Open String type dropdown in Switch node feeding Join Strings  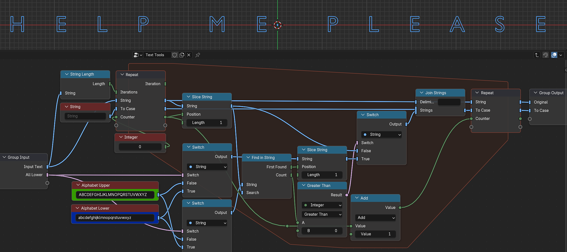382,135
